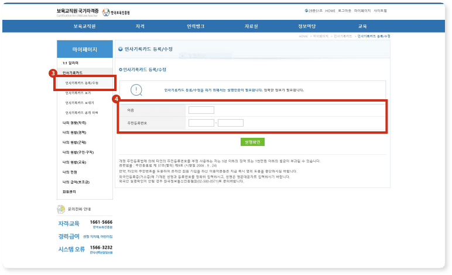Open the 교육 main menu
Screen dimensions: 452x275
tap(362, 26)
